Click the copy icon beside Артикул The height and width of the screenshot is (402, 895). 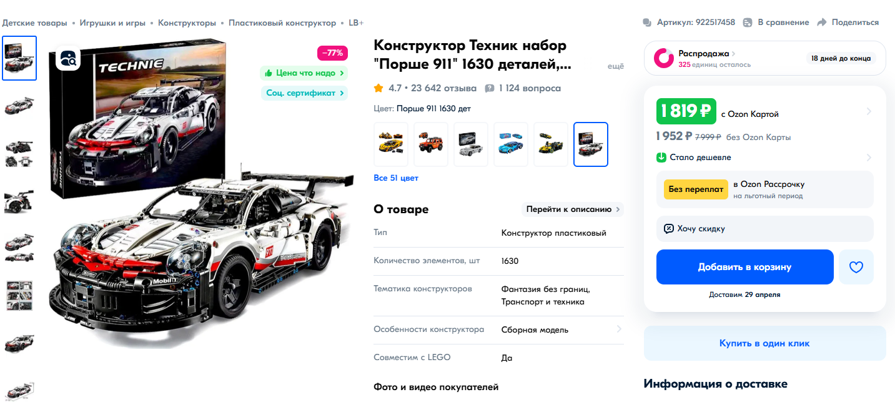(x=647, y=23)
